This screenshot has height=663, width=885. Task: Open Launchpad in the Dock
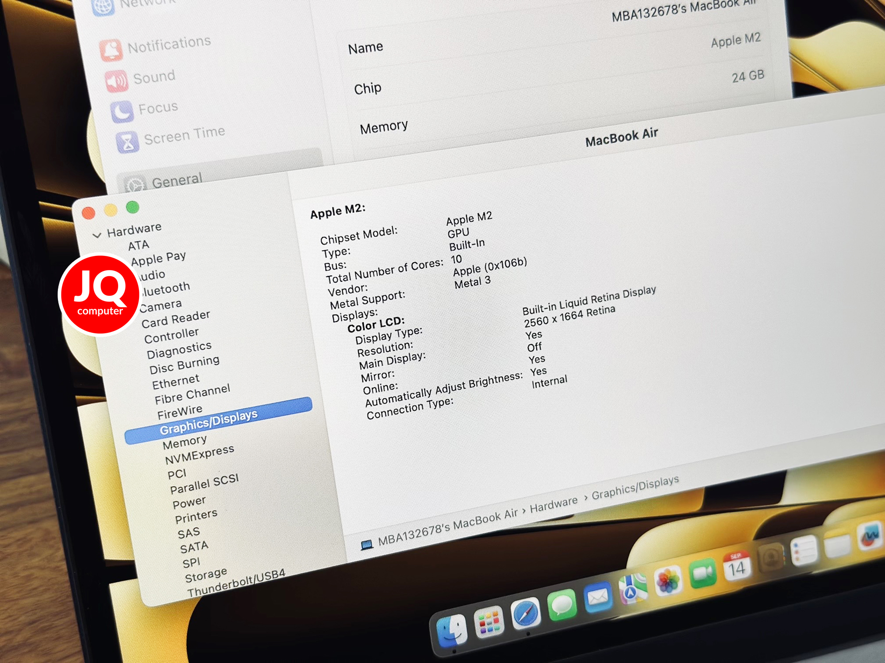click(489, 621)
